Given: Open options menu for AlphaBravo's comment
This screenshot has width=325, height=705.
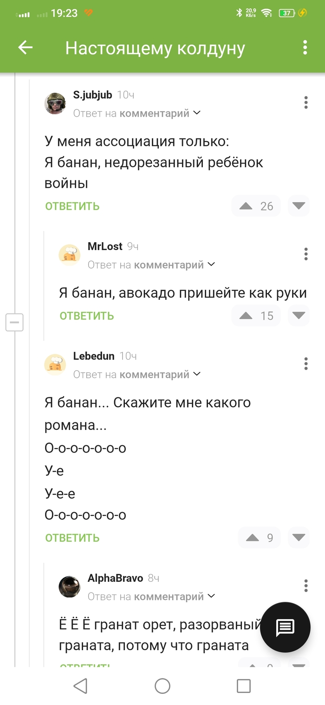Looking at the screenshot, I should click(x=305, y=586).
